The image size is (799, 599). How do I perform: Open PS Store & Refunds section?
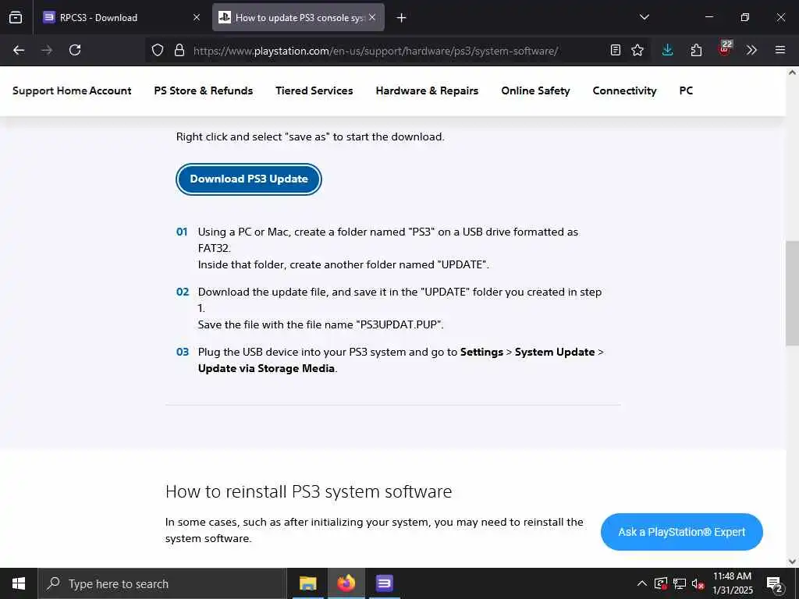point(204,90)
